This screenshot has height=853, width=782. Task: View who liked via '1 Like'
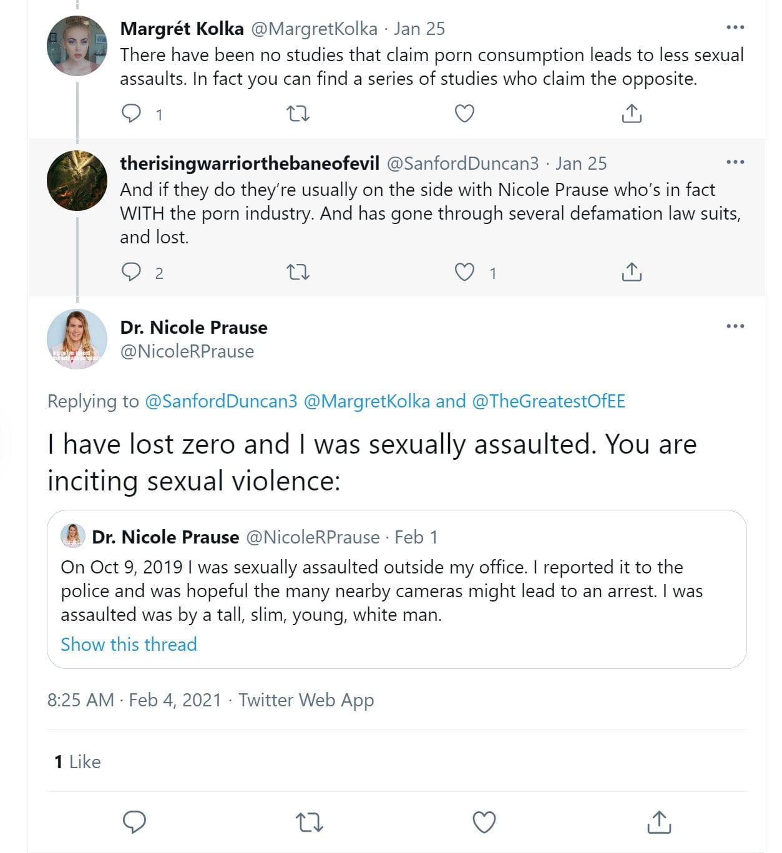[77, 761]
